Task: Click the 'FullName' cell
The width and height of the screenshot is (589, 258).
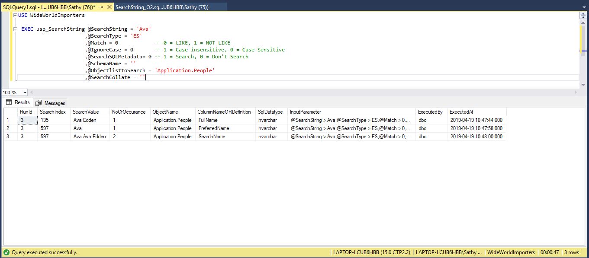Action: [225, 120]
